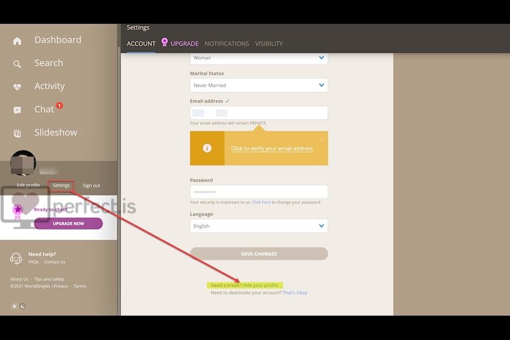Switch to the Notifications tab
The width and height of the screenshot is (510, 340).
(x=227, y=44)
